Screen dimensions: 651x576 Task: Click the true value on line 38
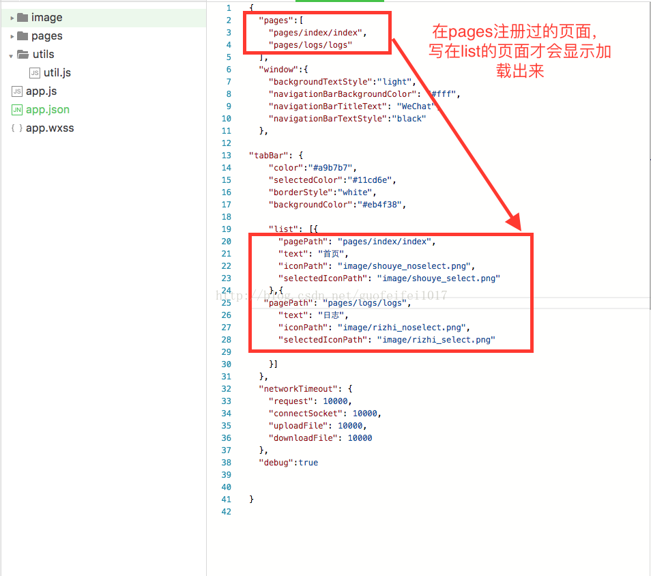pos(308,462)
